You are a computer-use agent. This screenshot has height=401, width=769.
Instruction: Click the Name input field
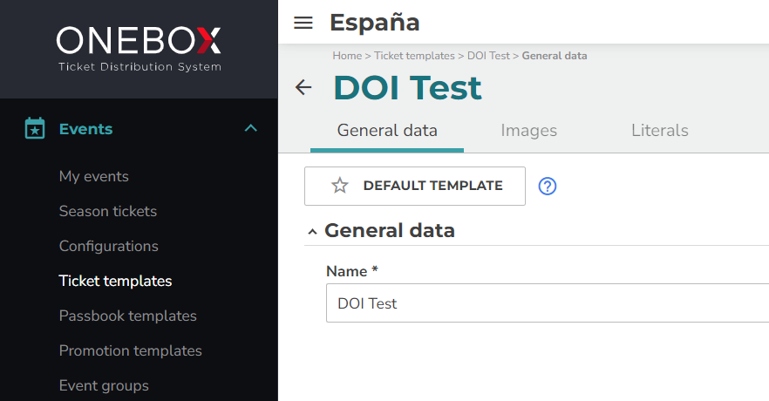click(x=548, y=303)
